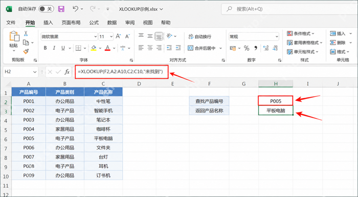Click the 删除 cells button

(x=338, y=43)
